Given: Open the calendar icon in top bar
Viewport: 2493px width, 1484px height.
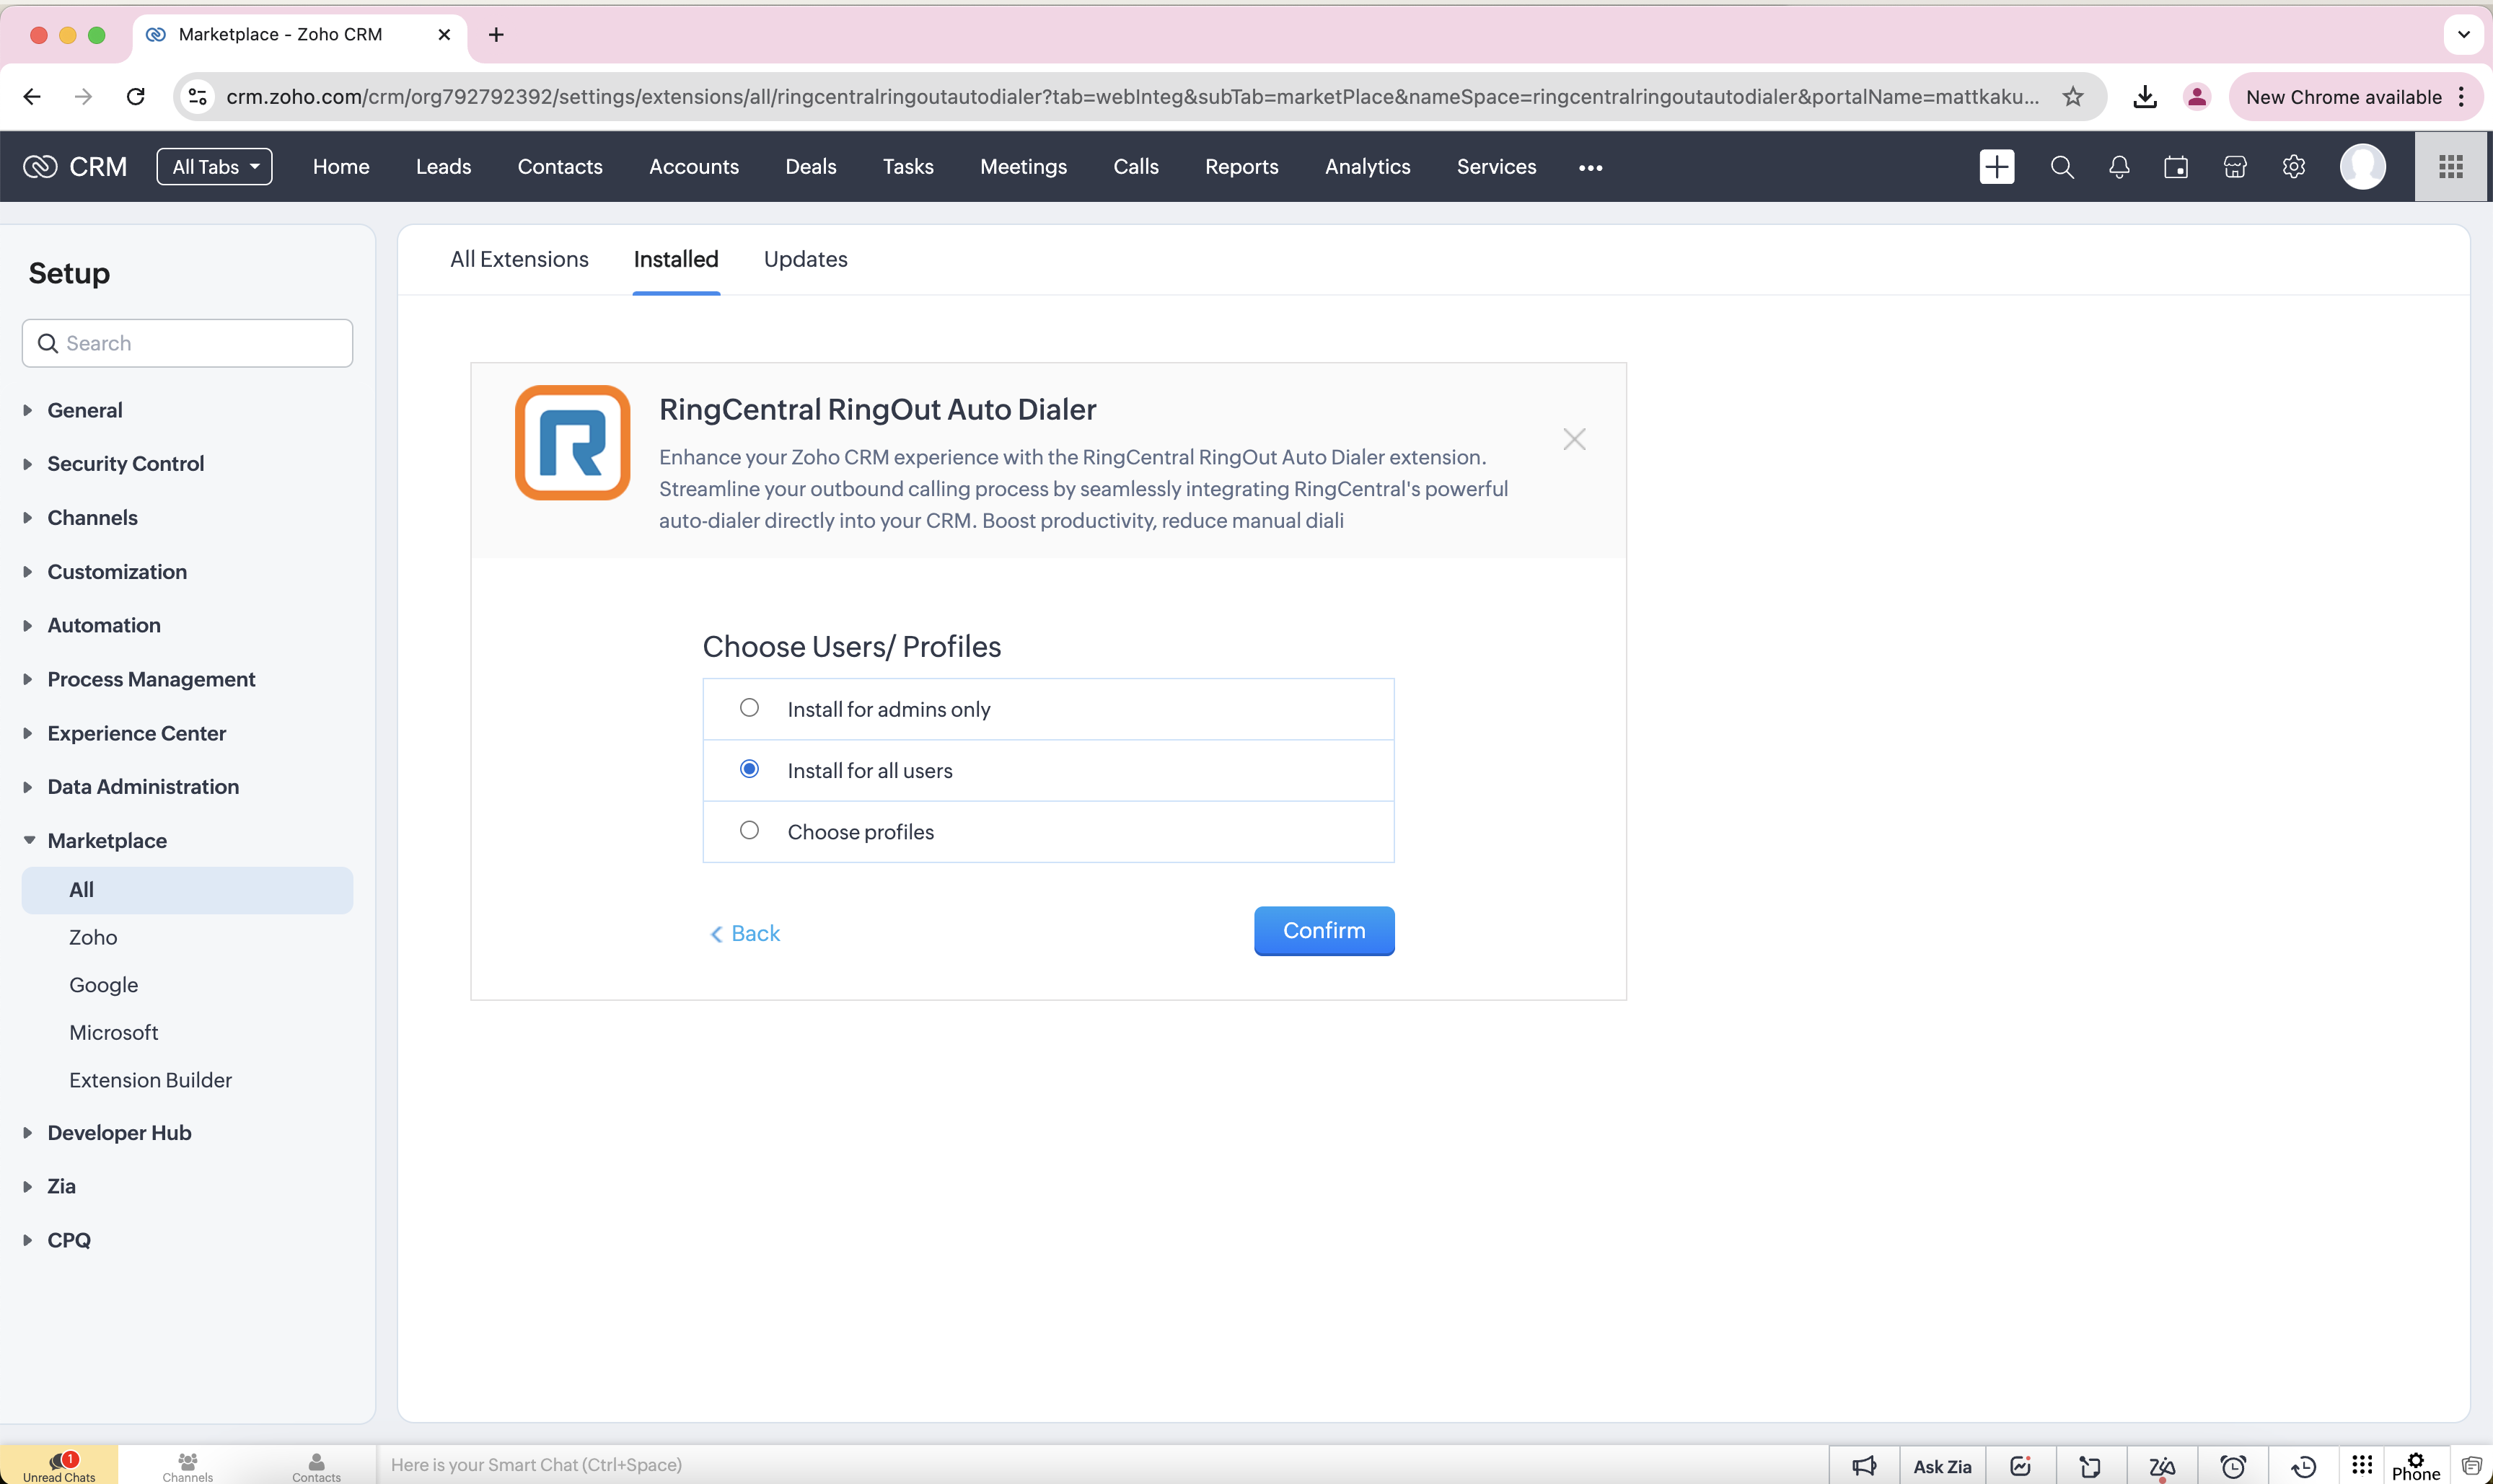Looking at the screenshot, I should point(2176,167).
